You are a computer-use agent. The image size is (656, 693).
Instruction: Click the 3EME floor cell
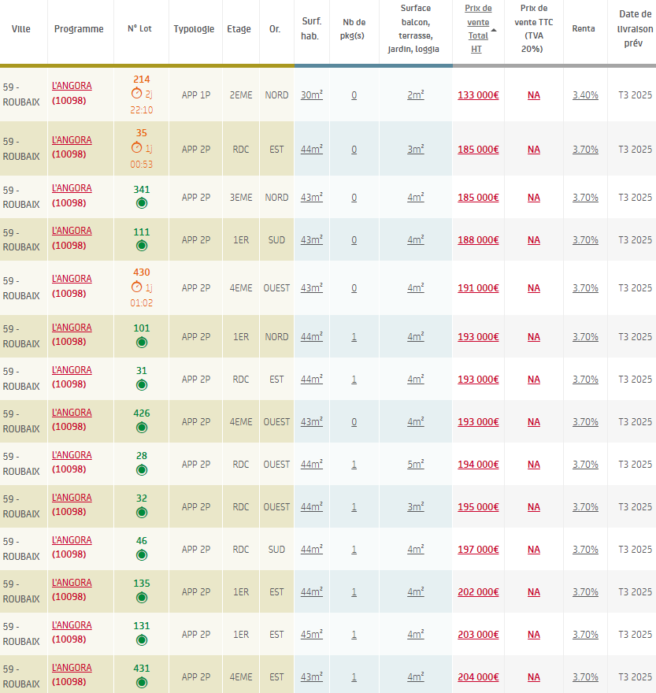point(241,198)
